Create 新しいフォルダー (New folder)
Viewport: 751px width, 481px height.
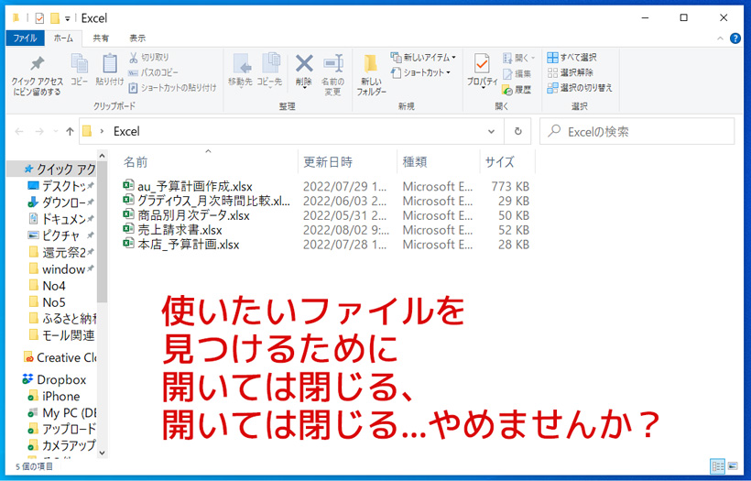point(371,74)
